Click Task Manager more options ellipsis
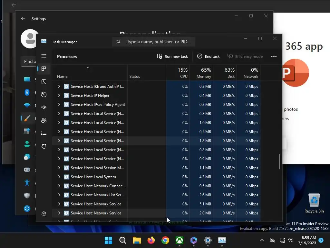Viewport: 330px width, 248px height. pos(274,56)
